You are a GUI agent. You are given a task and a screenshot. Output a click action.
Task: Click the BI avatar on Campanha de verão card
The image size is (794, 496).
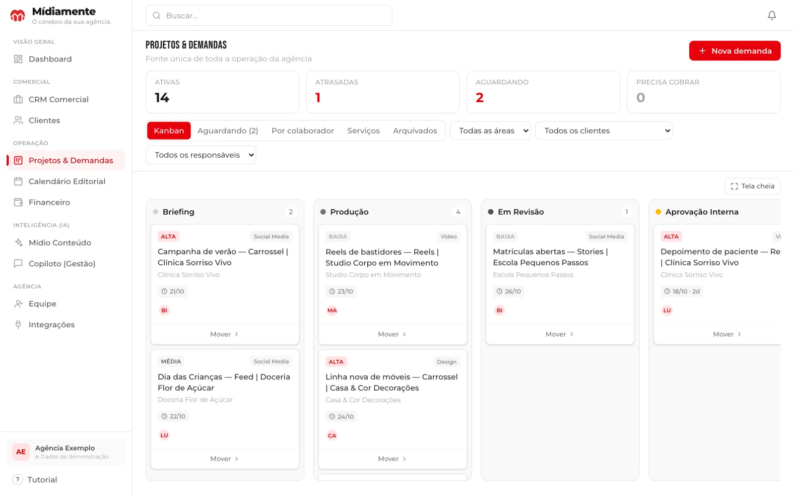[164, 310]
